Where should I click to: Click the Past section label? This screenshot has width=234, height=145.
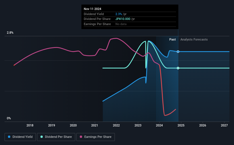[172, 39]
